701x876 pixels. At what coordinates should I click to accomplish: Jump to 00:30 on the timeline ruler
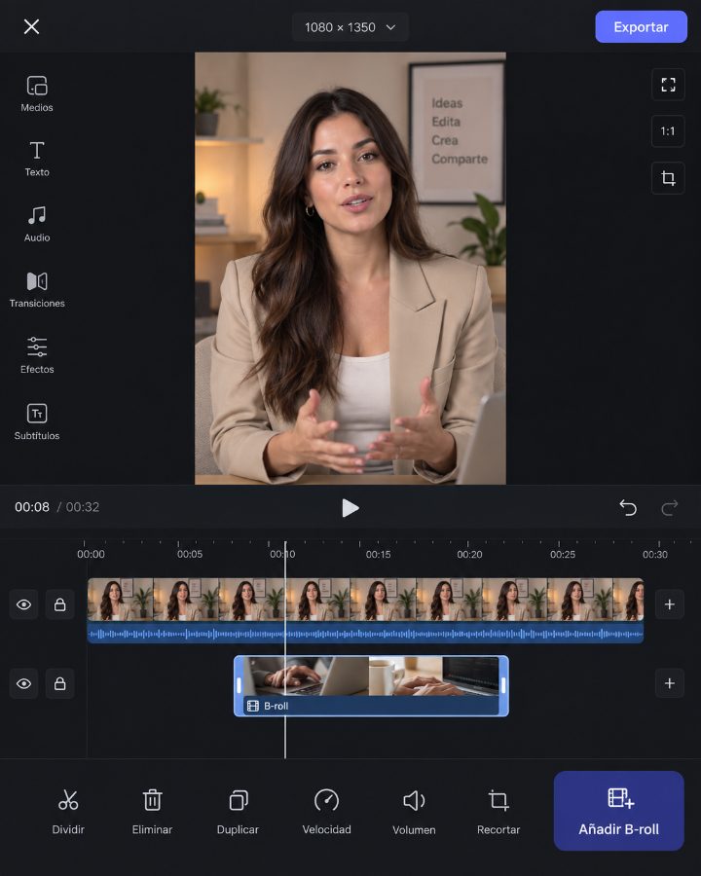tap(654, 554)
